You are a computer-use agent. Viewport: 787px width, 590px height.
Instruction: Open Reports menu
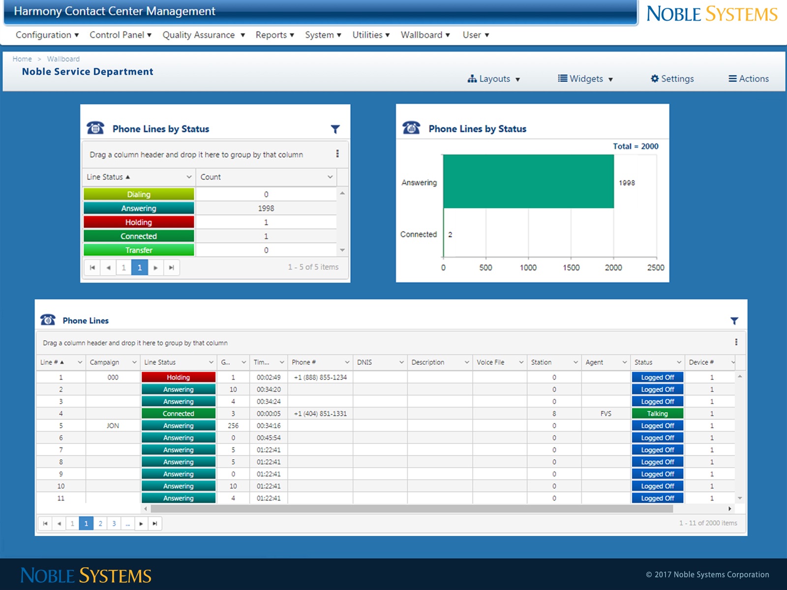[275, 35]
